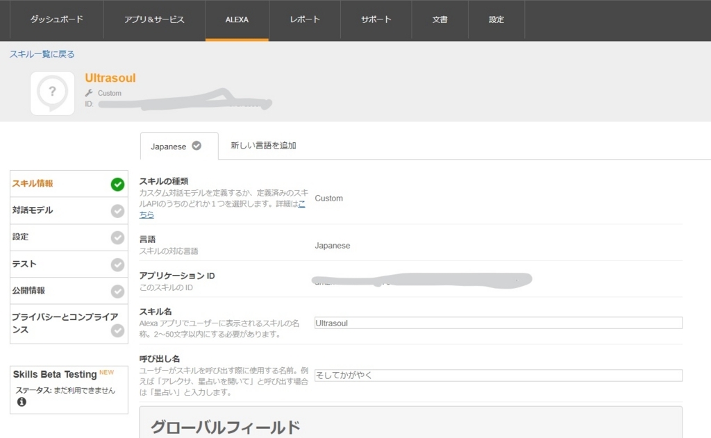Screen dimensions: 711x438
Task: Click the gray check beside 公開情報
Action: coord(117,291)
